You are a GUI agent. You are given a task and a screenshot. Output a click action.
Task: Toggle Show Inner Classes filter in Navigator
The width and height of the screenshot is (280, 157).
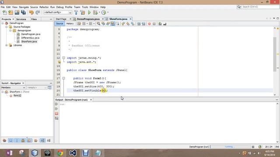tap(29, 140)
